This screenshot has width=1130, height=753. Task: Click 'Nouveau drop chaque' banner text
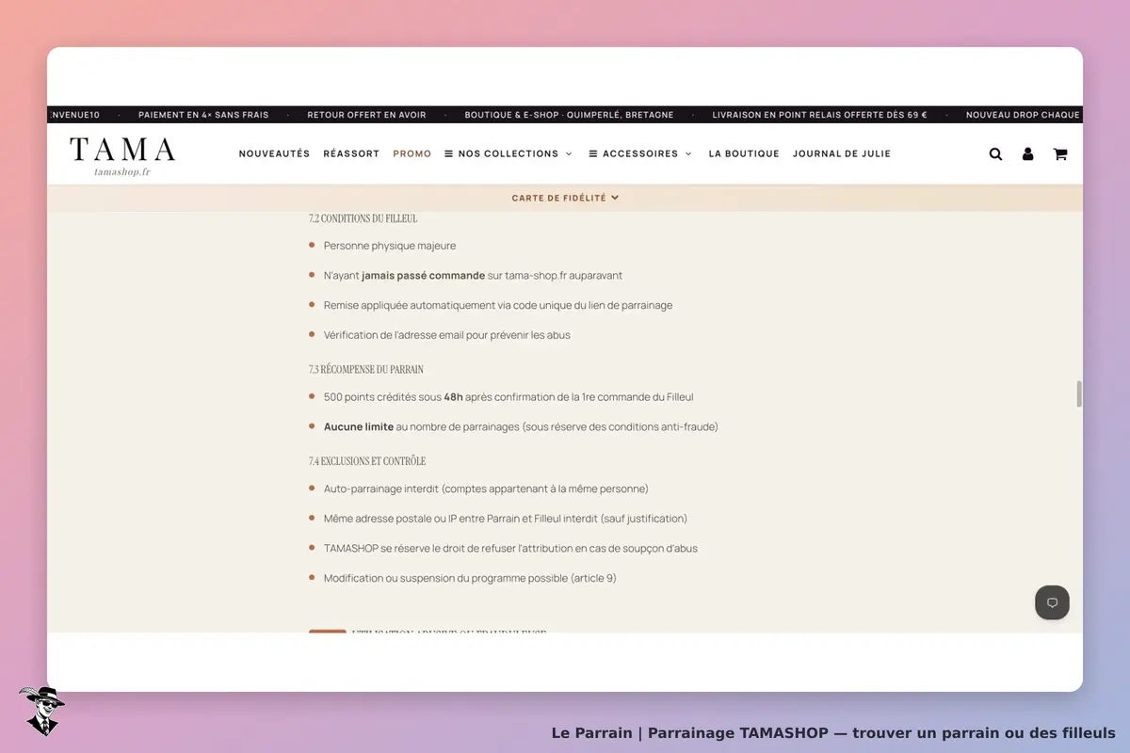tap(1024, 115)
